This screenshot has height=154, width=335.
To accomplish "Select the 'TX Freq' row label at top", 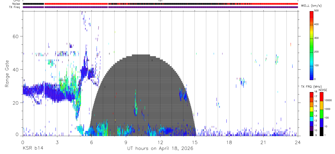I will 15,7.
